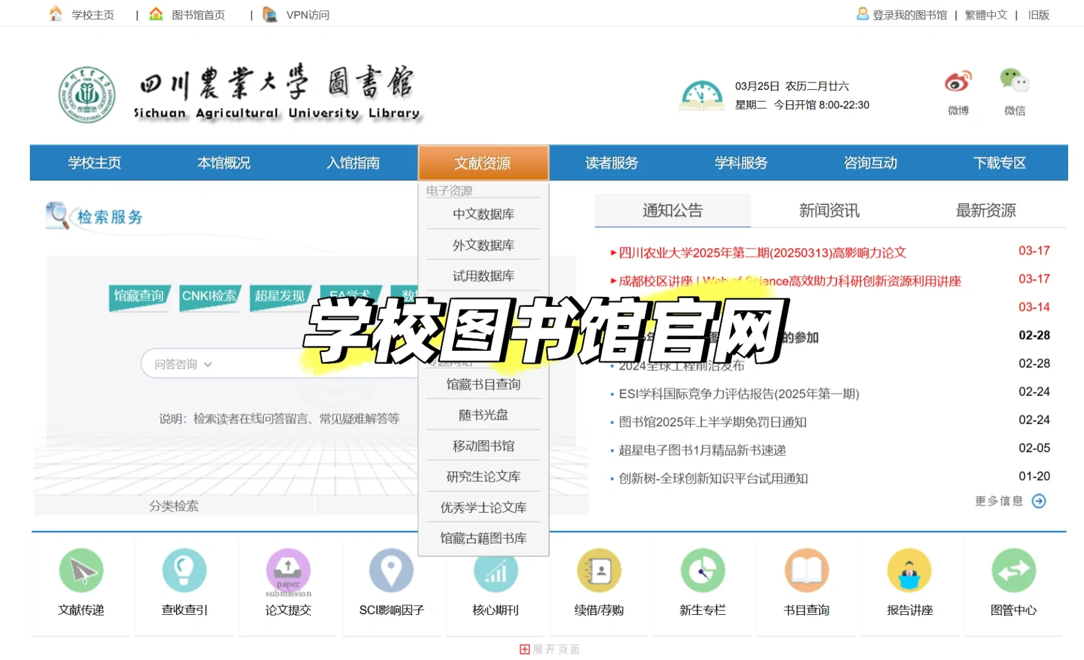Open the 论文提交 paper submission icon
The width and height of the screenshot is (1084, 660).
[288, 572]
